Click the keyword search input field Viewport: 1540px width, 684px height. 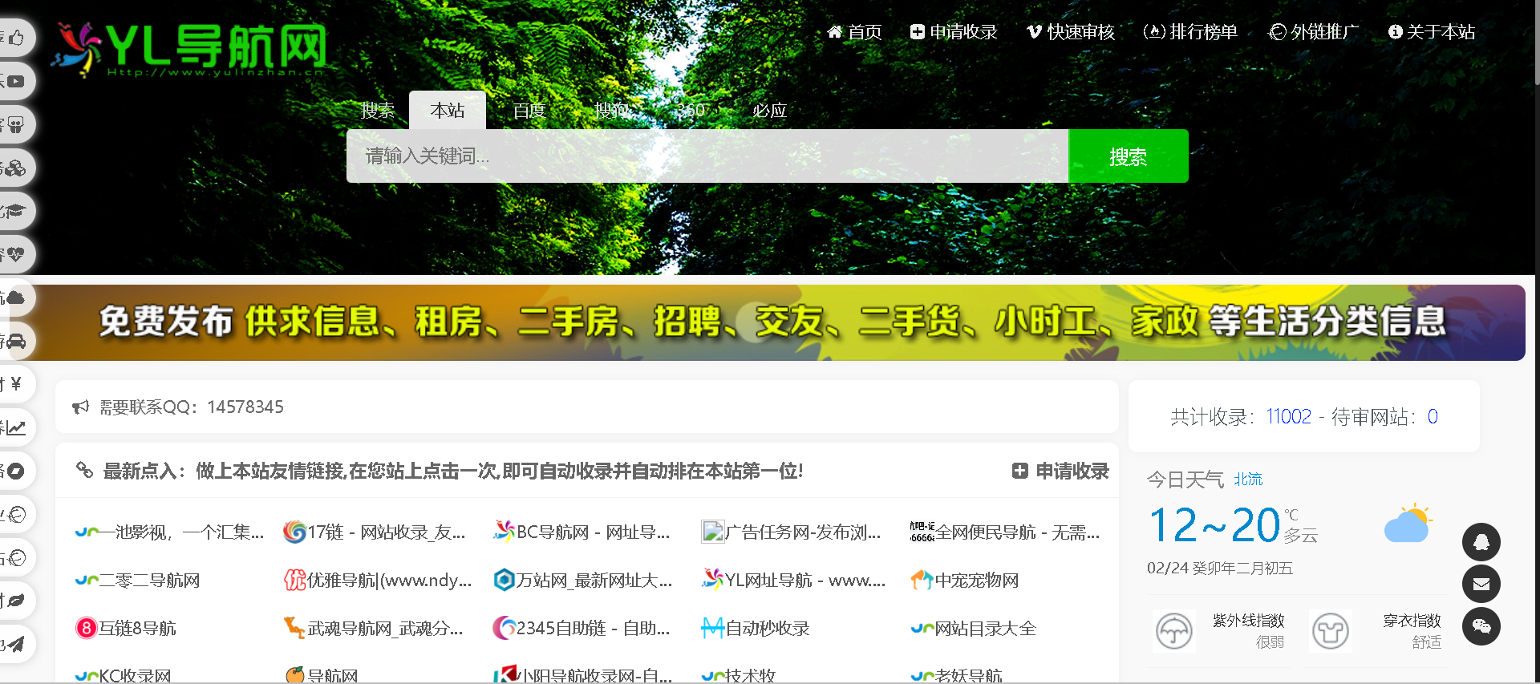(x=707, y=156)
